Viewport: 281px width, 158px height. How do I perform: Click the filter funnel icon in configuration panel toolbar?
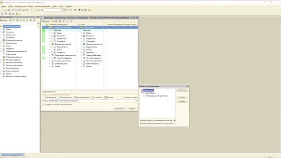tap(34, 20)
